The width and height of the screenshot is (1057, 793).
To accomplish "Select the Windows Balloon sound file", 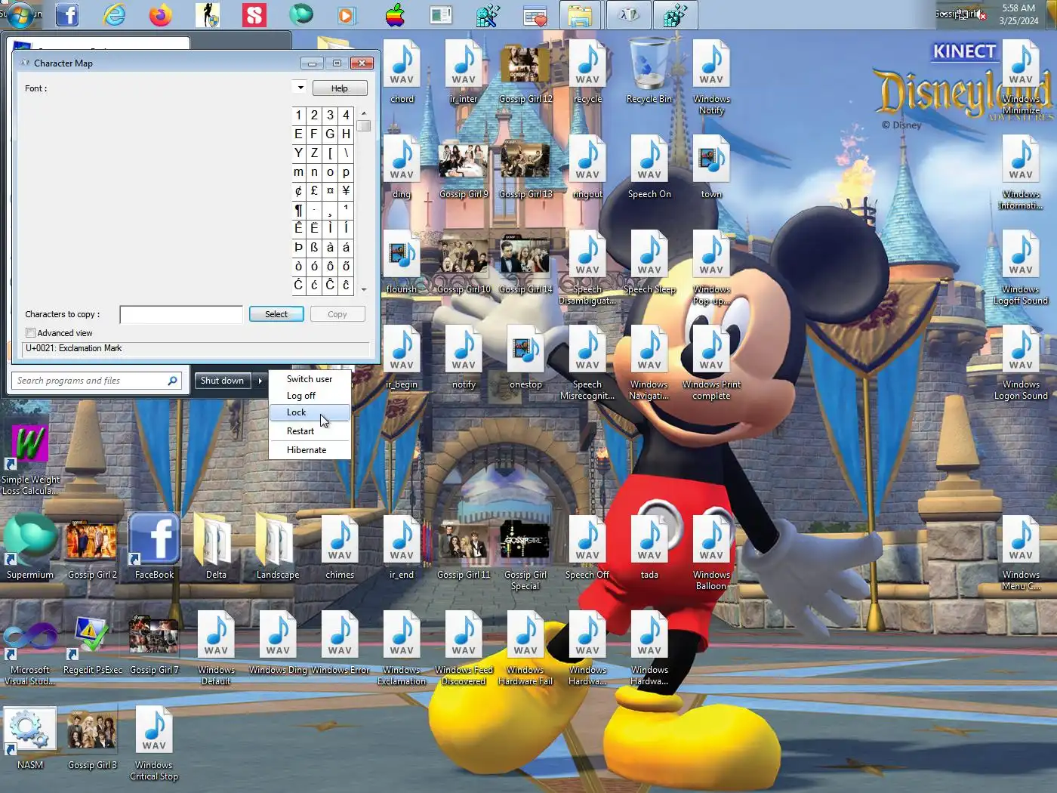I will (711, 553).
